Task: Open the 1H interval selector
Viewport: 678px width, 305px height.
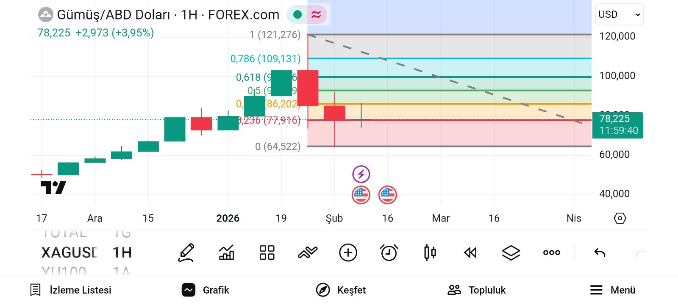Action: click(x=122, y=252)
